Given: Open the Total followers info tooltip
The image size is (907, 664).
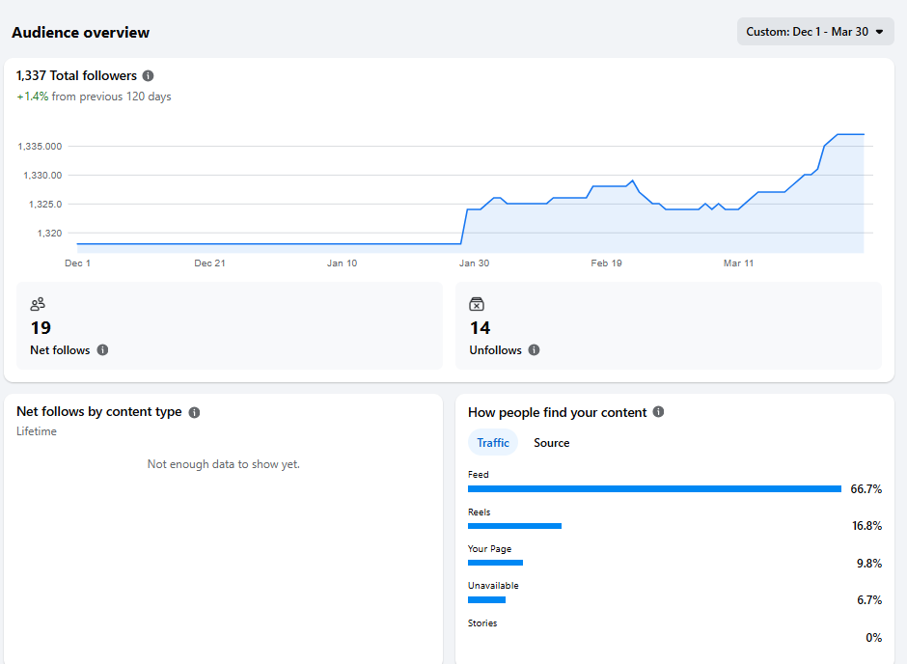Looking at the screenshot, I should click(x=148, y=75).
